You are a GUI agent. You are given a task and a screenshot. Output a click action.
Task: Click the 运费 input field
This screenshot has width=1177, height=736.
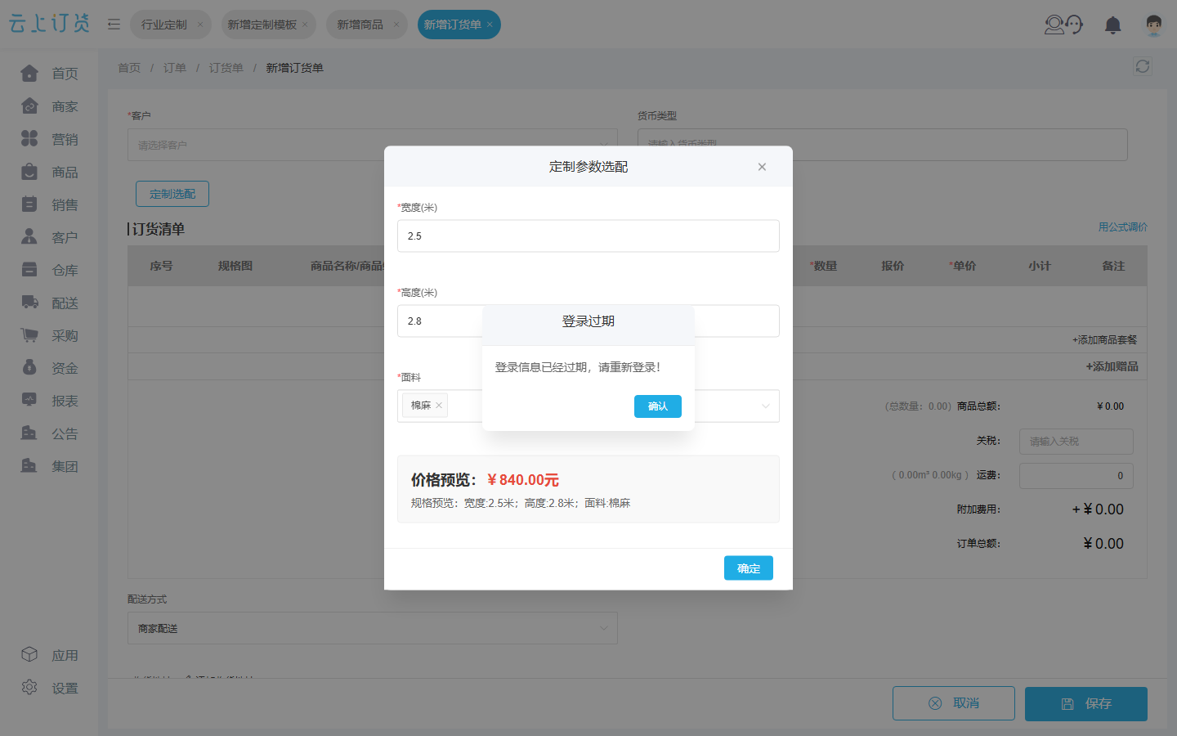[x=1076, y=476]
